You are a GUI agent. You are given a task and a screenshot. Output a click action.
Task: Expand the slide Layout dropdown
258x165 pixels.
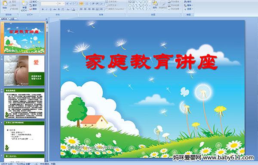[x=34, y=2]
